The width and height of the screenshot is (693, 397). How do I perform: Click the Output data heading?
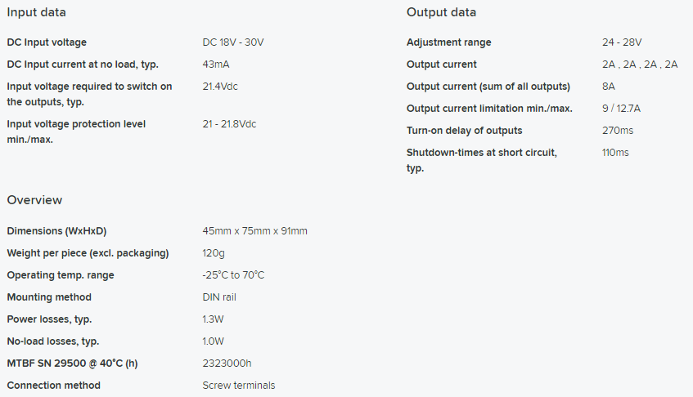(x=441, y=12)
